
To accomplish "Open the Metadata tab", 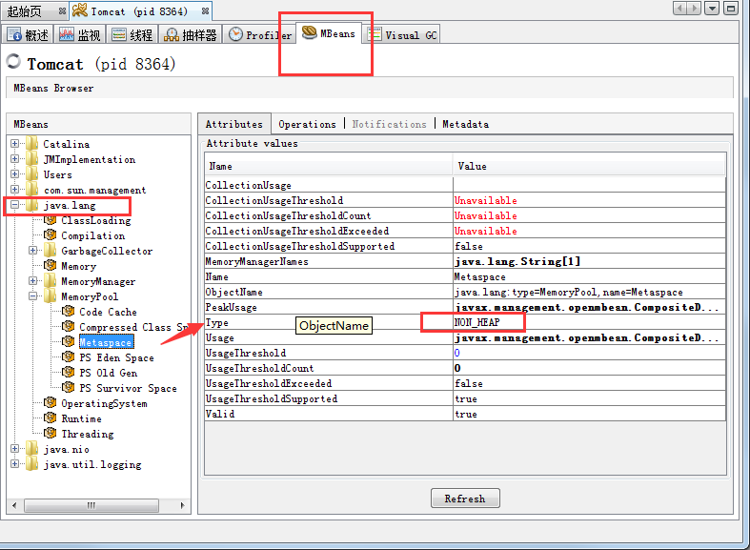I will [x=465, y=124].
